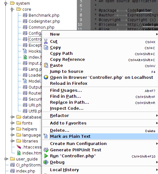Select the Loader file in tree

coord(35,75)
